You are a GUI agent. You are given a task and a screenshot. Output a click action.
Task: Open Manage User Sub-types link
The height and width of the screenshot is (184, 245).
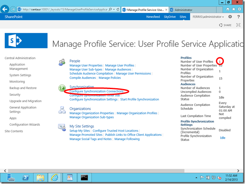(x=86, y=70)
